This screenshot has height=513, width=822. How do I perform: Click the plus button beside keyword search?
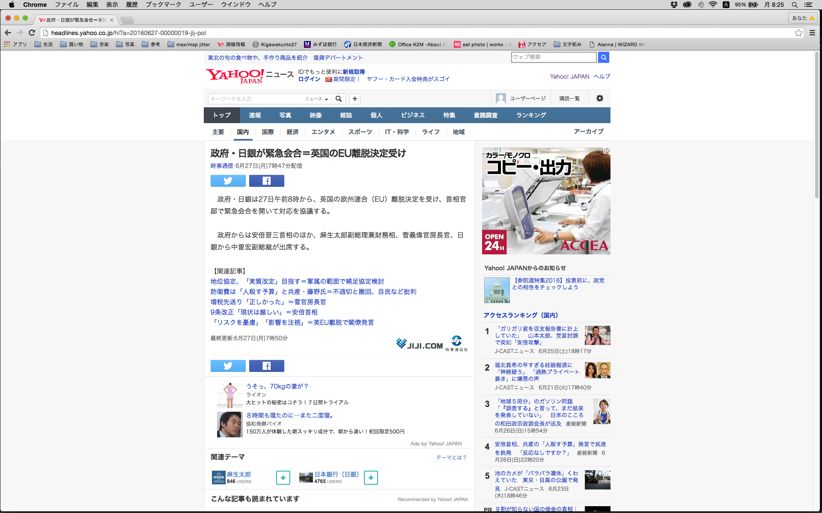pos(354,99)
